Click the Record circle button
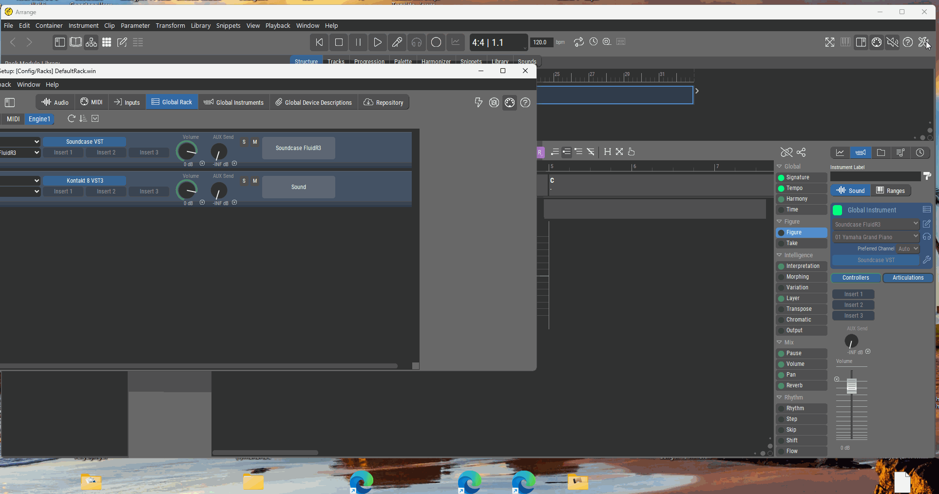The image size is (939, 494). (x=436, y=42)
